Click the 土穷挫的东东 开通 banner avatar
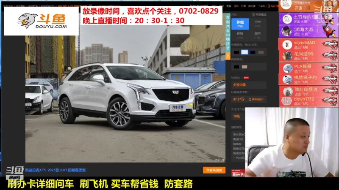This screenshot has height=190, width=339. (286, 5)
